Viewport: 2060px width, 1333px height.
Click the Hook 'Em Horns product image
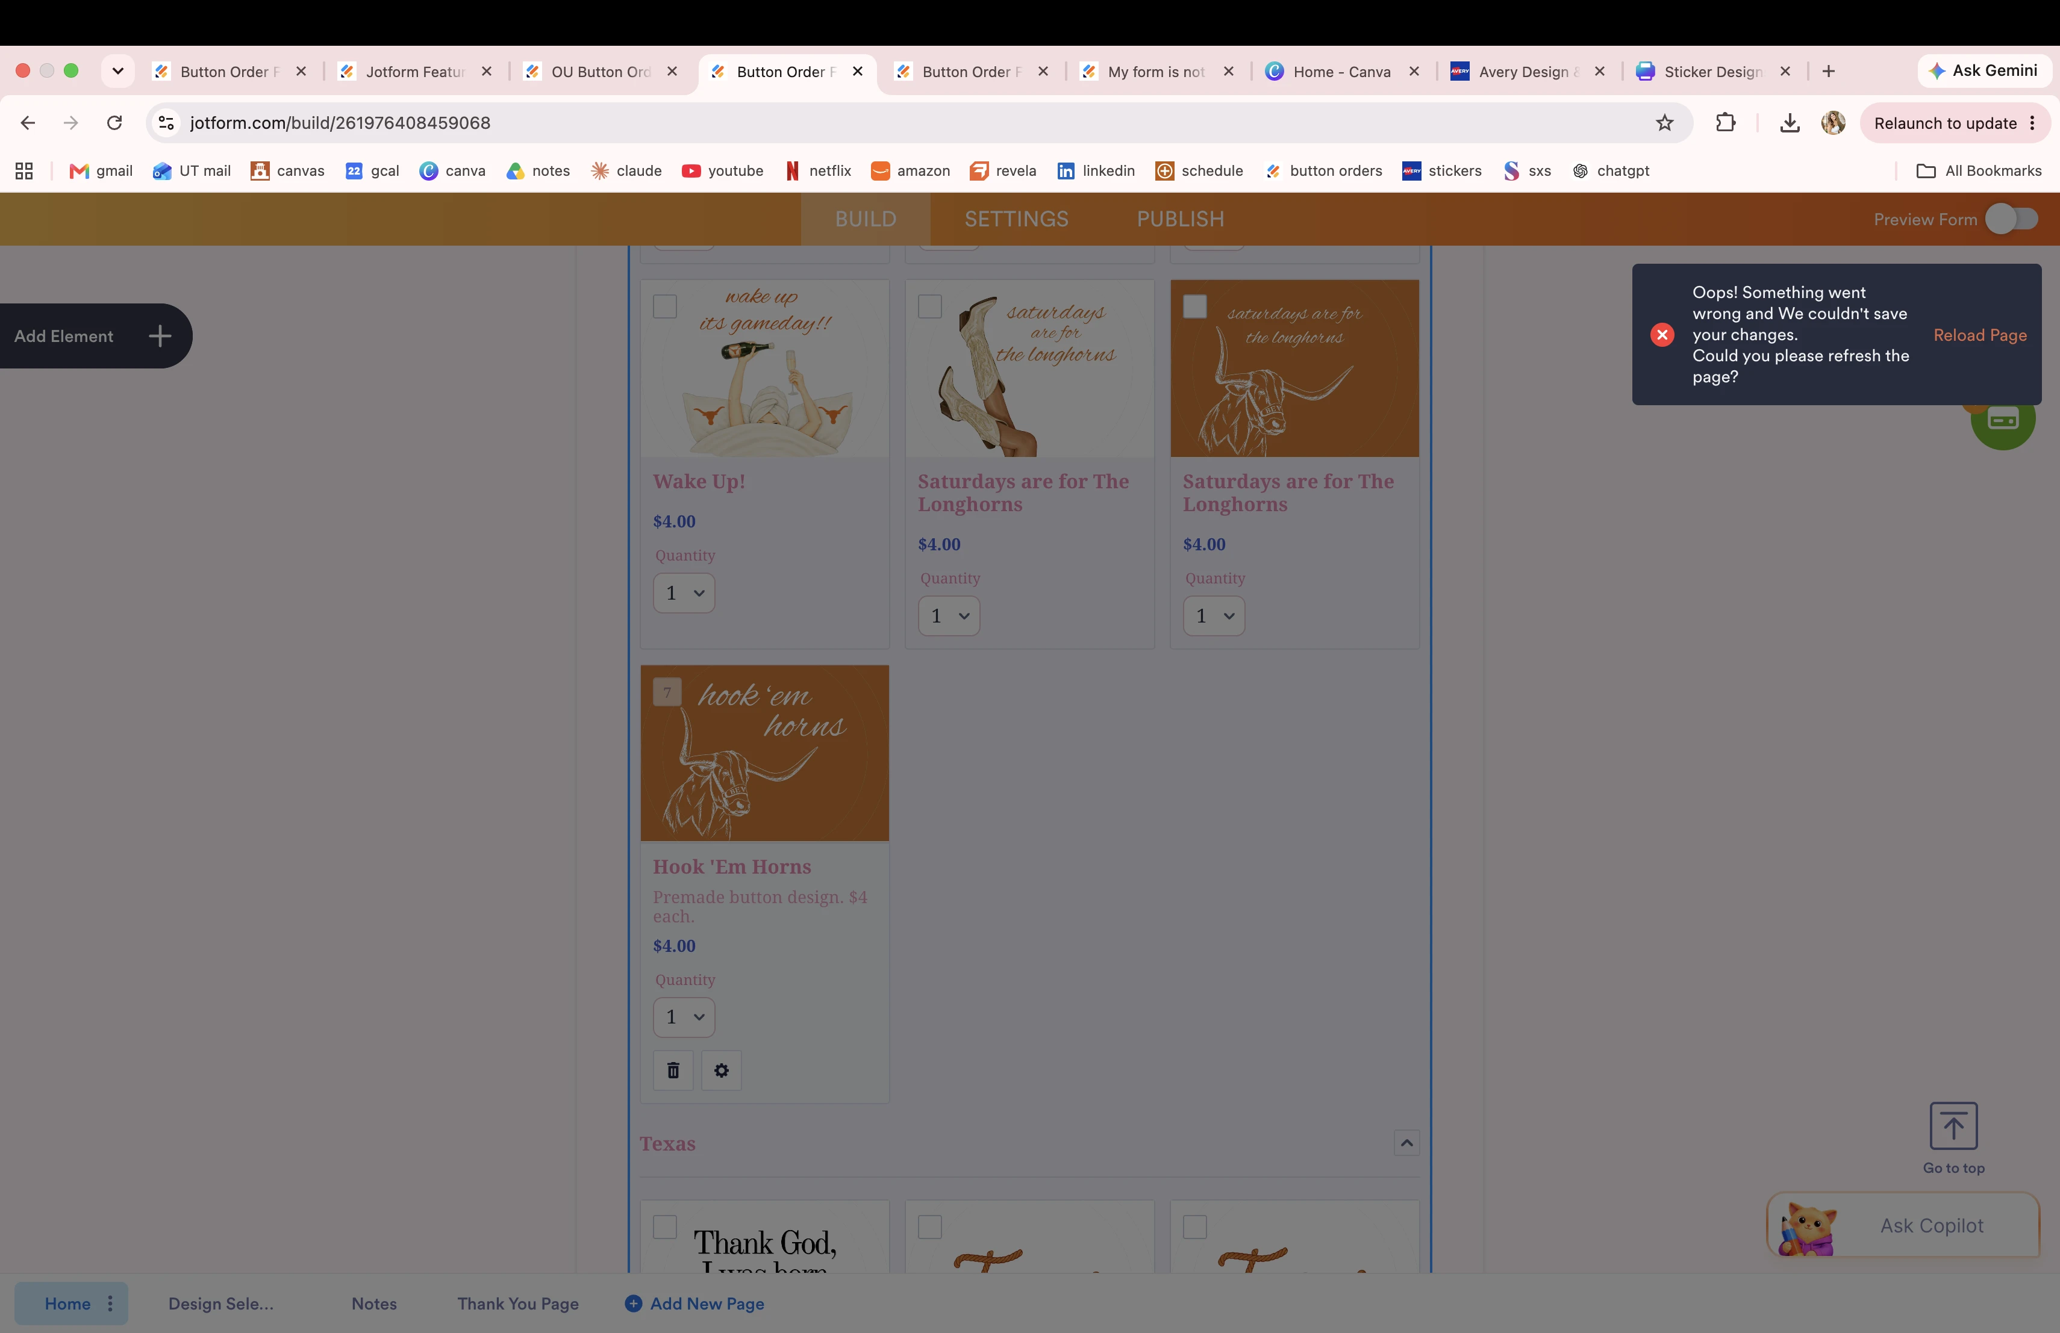[764, 753]
